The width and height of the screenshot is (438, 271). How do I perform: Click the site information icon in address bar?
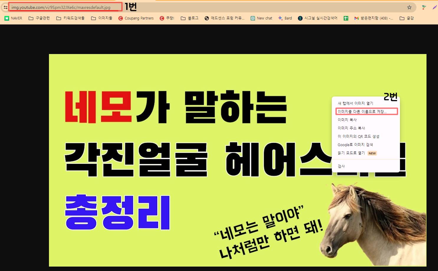tap(5, 7)
